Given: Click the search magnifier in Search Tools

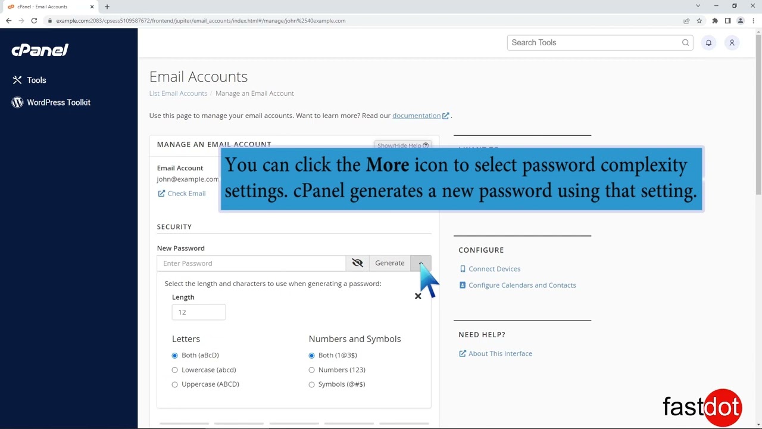Looking at the screenshot, I should coord(685,42).
